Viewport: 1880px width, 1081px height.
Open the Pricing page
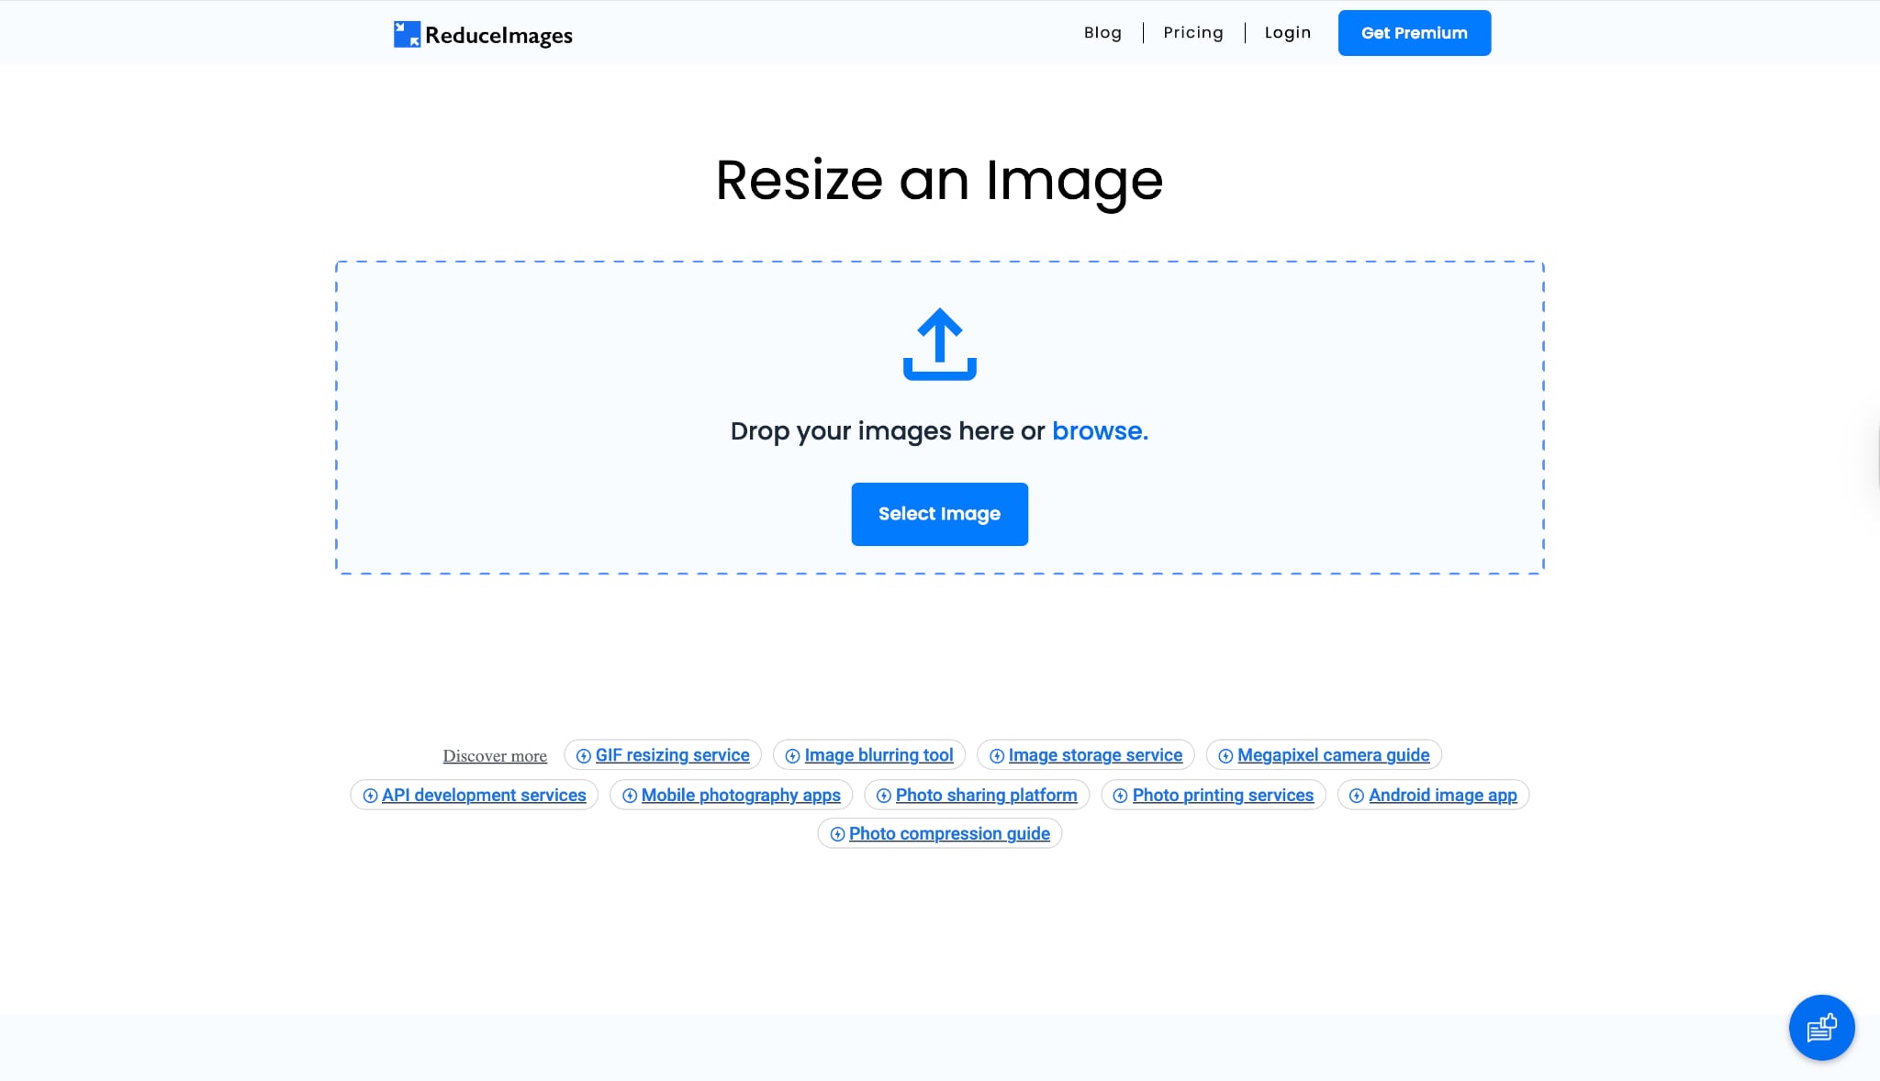point(1192,32)
